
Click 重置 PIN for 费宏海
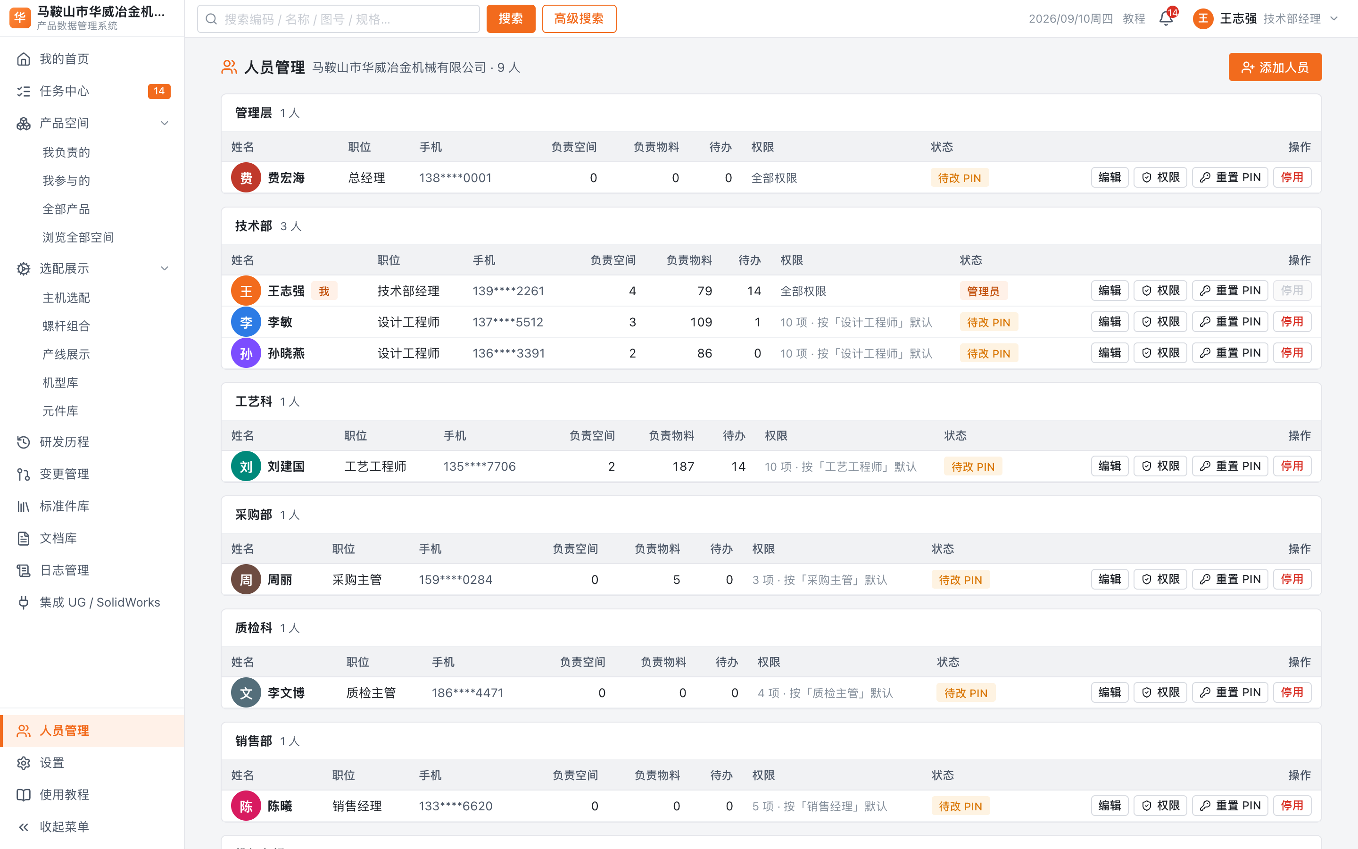1229,177
